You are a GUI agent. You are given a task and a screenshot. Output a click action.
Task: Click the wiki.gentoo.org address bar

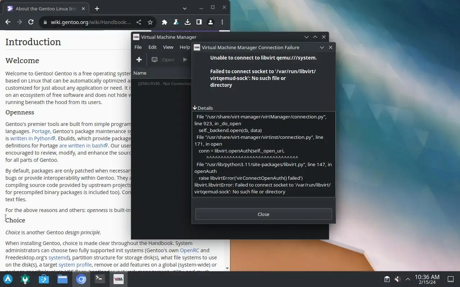tap(91, 22)
